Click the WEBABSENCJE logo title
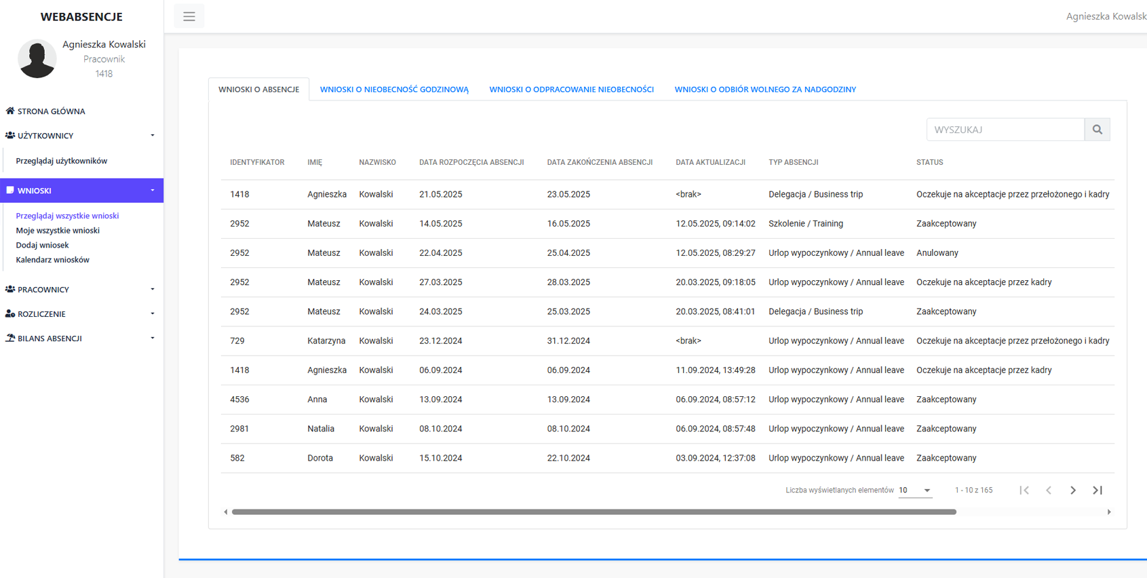 pos(81,17)
